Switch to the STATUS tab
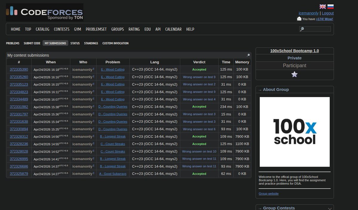 pyautogui.click(x=75, y=43)
